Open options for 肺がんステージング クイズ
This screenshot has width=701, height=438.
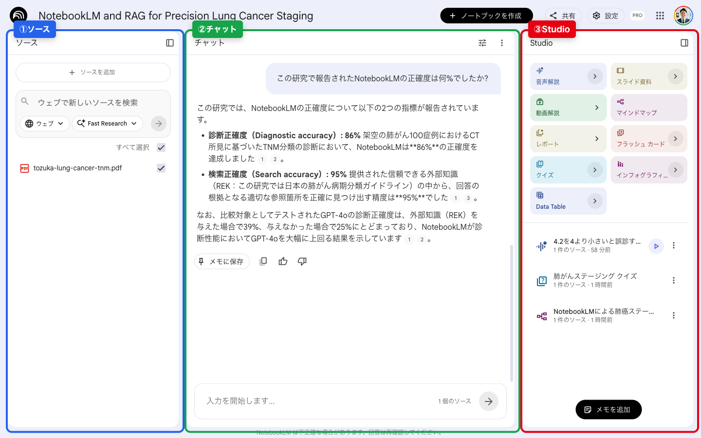click(674, 280)
